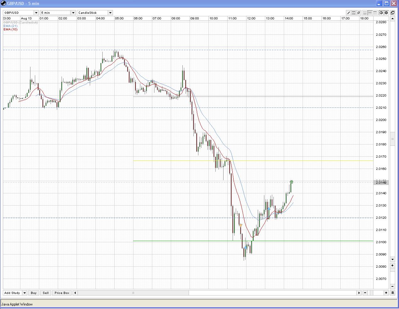Open the Add Study dropdown arrow
Image resolution: width=399 pixels, height=309 pixels.
pyautogui.click(x=24, y=293)
